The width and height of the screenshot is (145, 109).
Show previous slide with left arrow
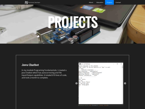point(76,83)
